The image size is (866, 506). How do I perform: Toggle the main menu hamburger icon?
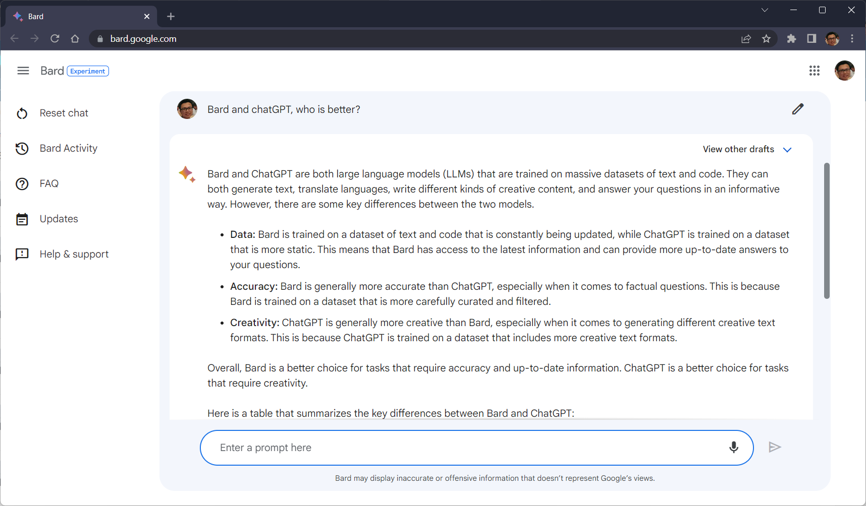[23, 71]
